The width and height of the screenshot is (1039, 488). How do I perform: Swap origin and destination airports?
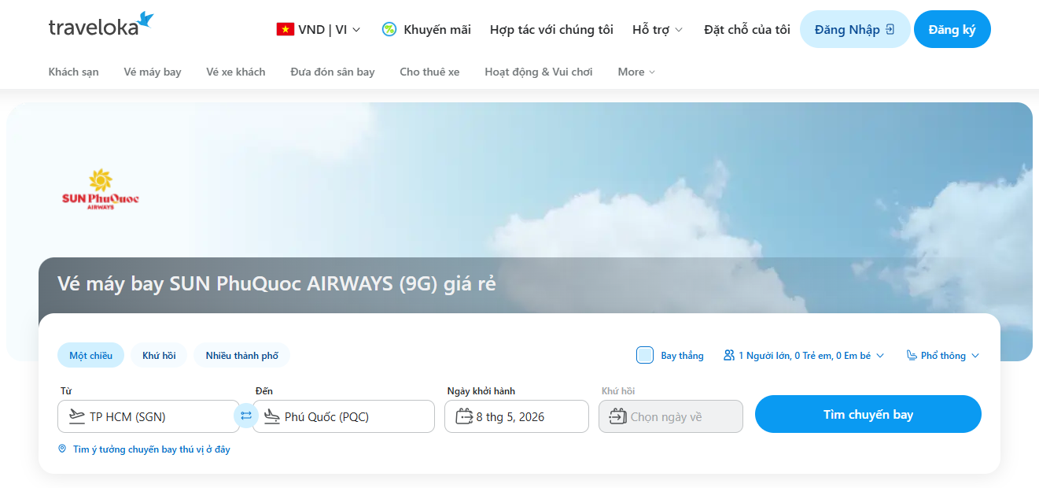click(x=246, y=416)
